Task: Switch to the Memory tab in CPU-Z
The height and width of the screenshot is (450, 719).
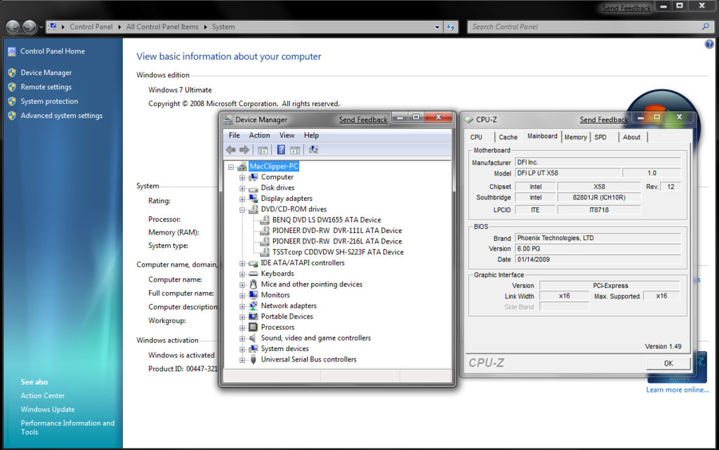Action: tap(576, 137)
